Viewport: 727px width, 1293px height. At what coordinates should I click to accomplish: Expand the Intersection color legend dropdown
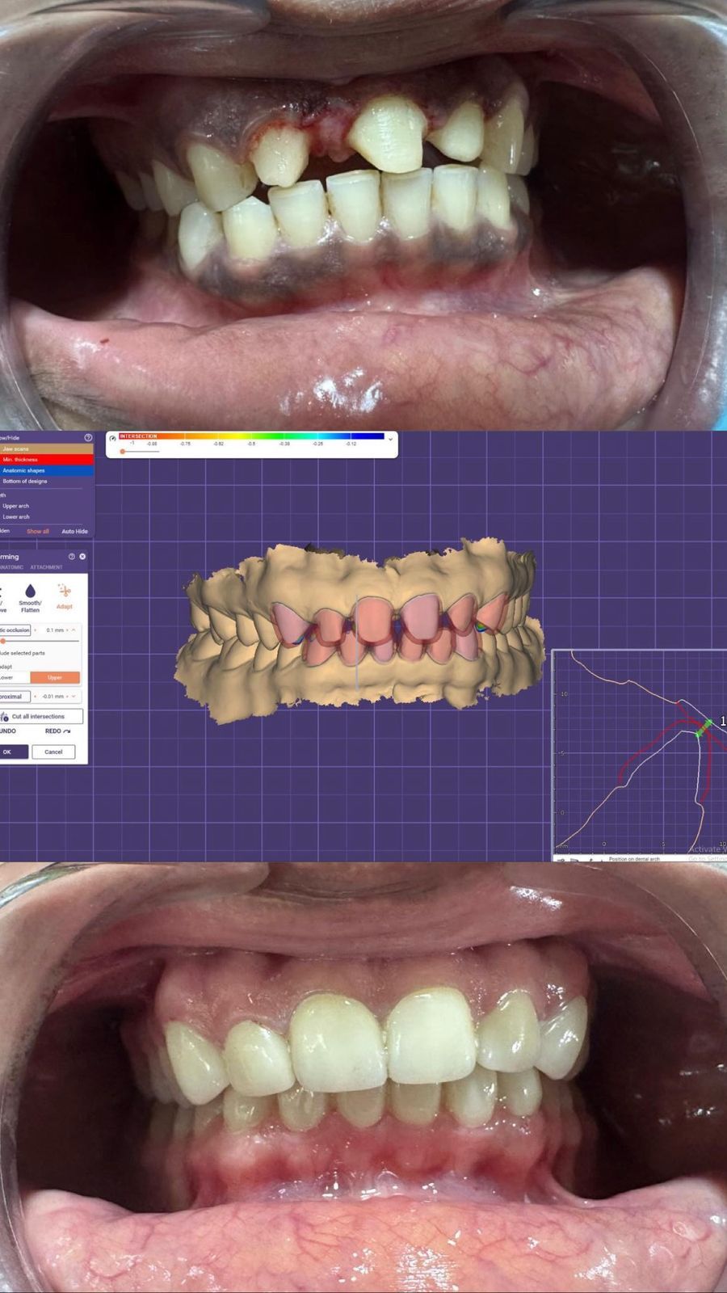(390, 439)
